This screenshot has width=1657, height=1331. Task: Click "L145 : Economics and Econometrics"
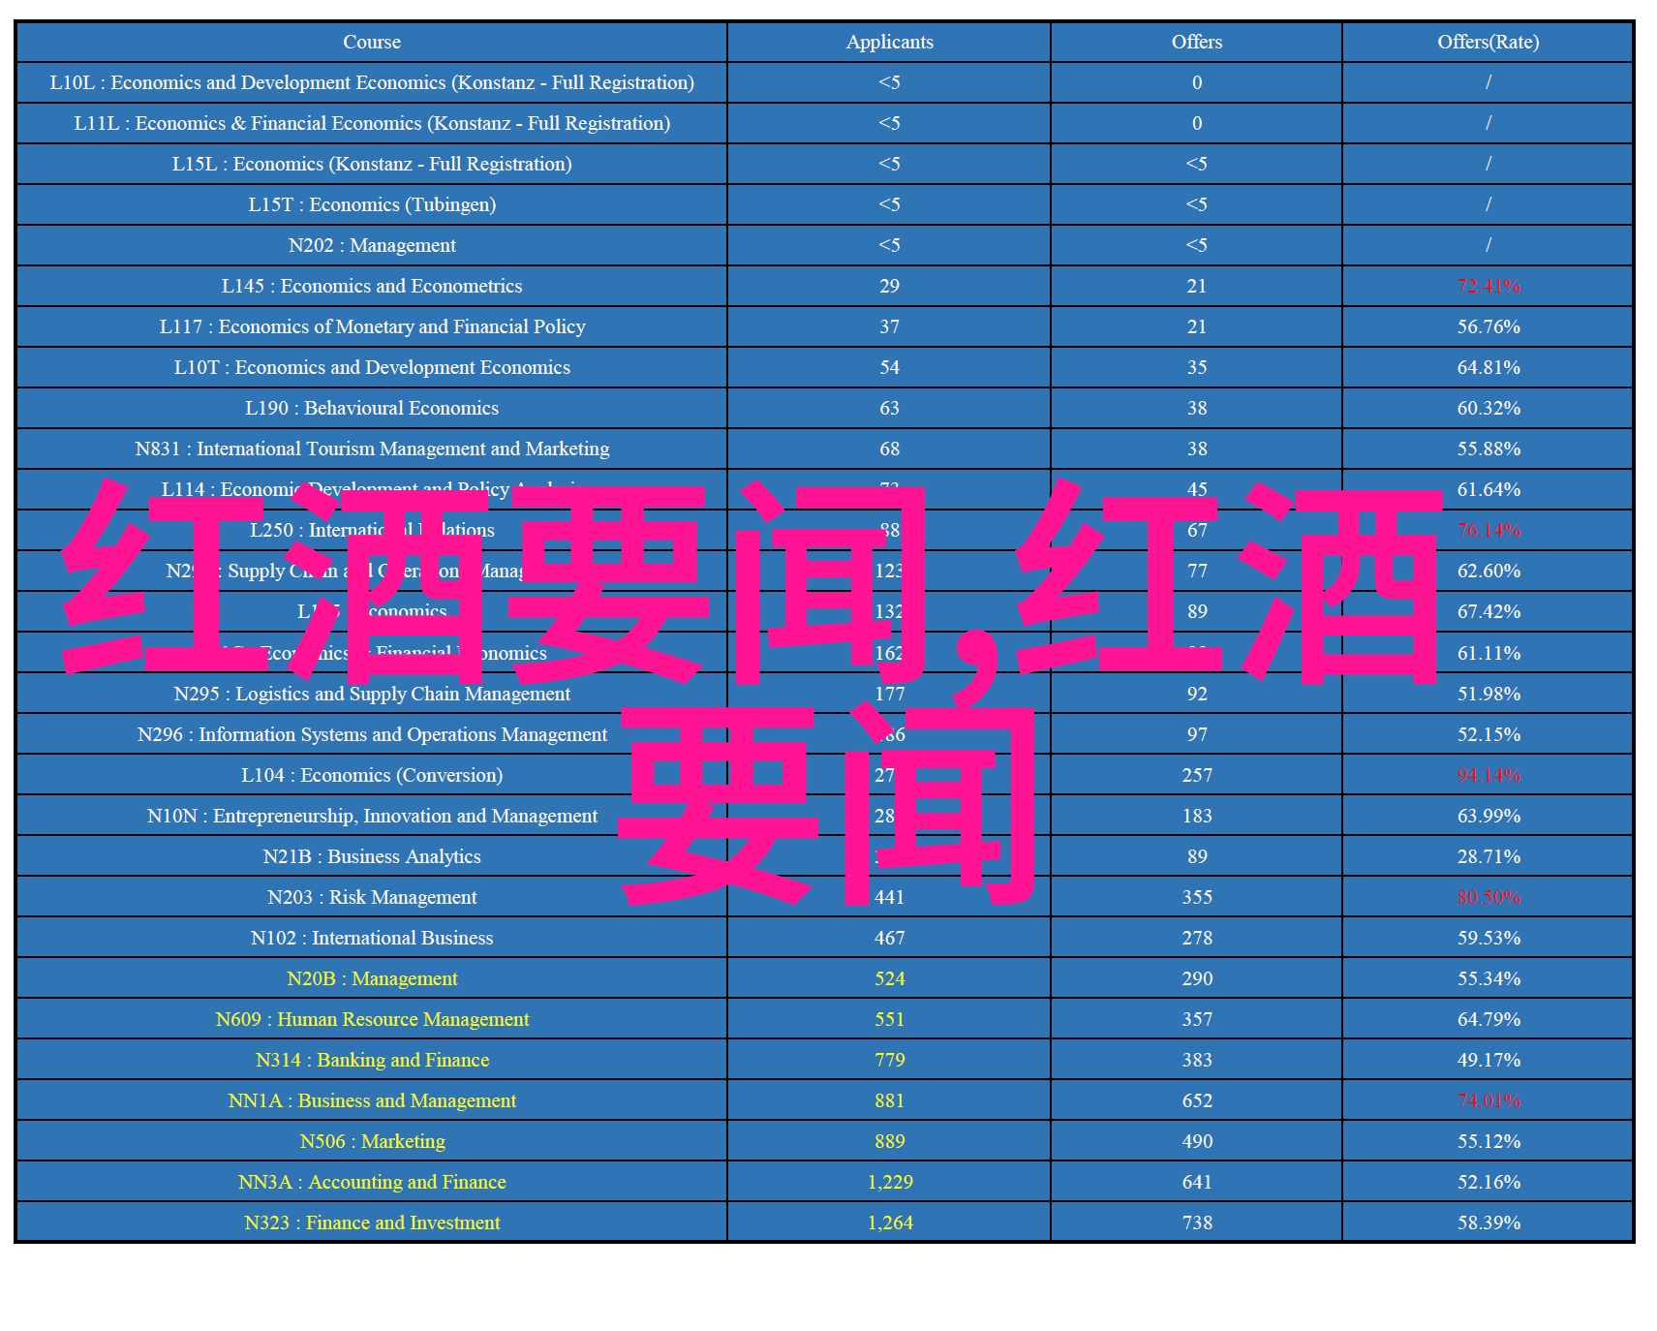372,286
